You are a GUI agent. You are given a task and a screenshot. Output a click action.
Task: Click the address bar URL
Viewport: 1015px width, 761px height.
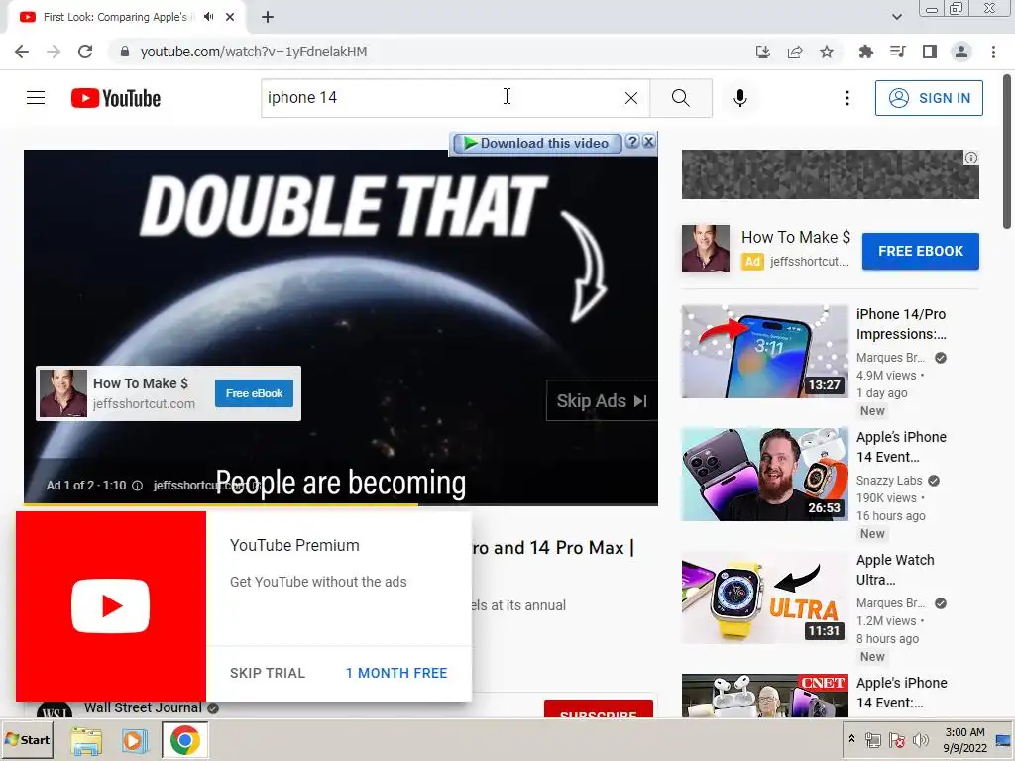pyautogui.click(x=254, y=52)
